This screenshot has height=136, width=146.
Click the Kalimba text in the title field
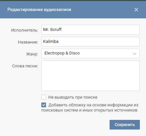pyautogui.click(x=51, y=42)
